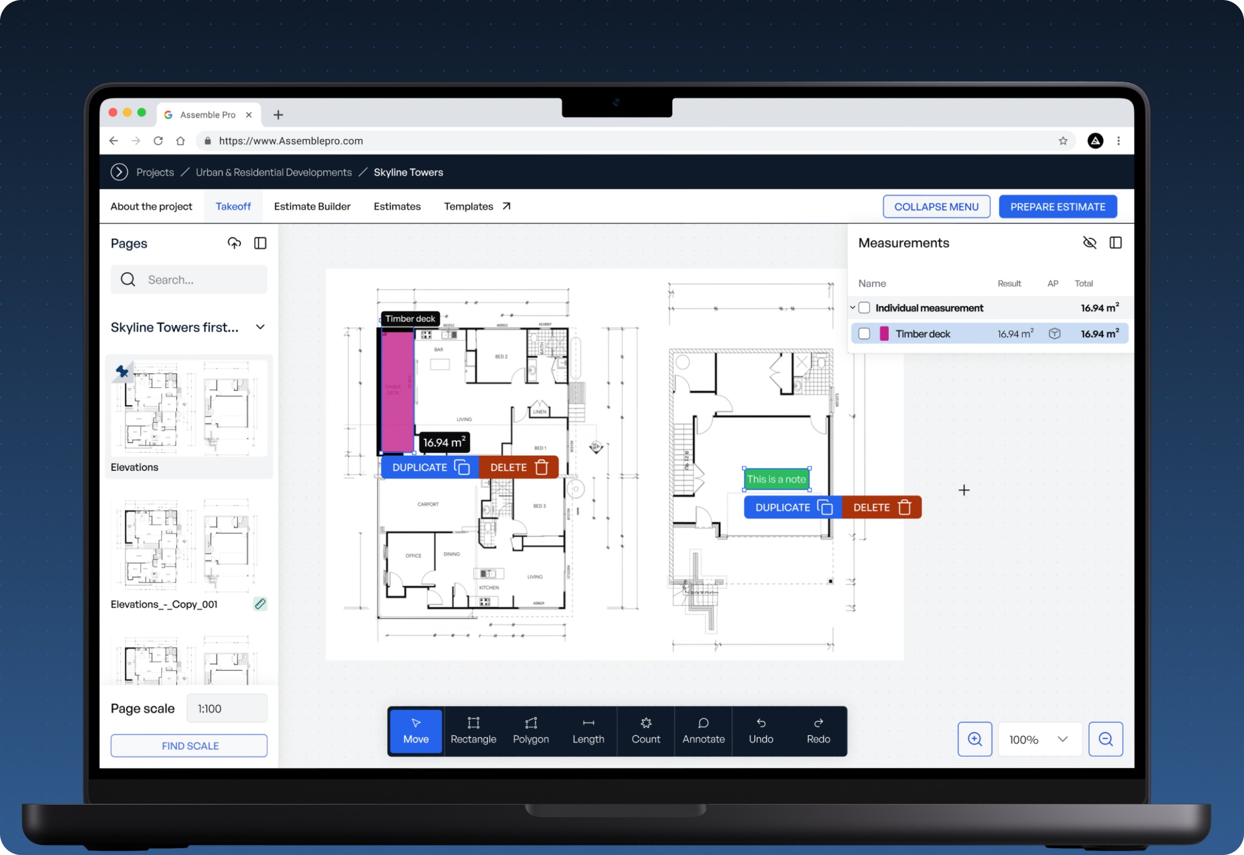Click the zoom out magnifier button
The width and height of the screenshot is (1244, 855).
pos(1105,739)
